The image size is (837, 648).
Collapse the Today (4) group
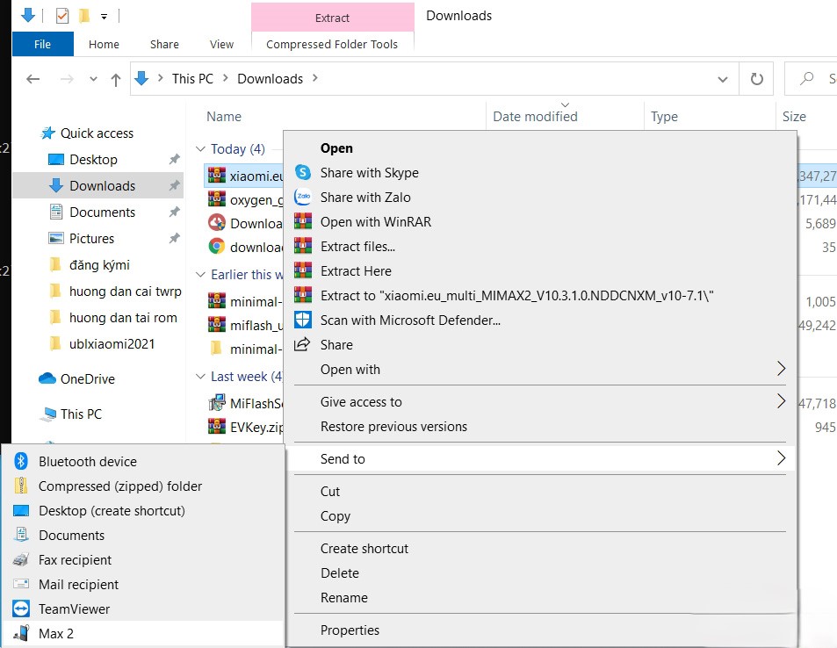click(x=201, y=149)
